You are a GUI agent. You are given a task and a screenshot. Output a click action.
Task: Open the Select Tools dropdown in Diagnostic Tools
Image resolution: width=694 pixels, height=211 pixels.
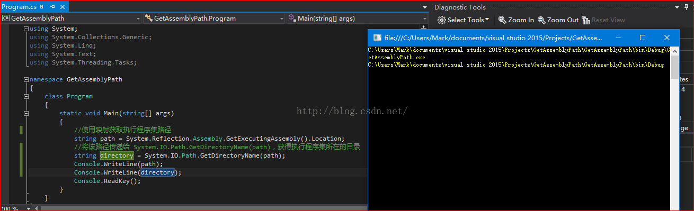pos(464,20)
